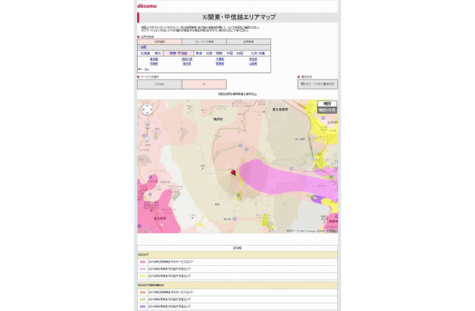Viewport: 475px width, 311px height.
Task: Click the dark pink Xi legend swatch
Action: tap(142, 262)
